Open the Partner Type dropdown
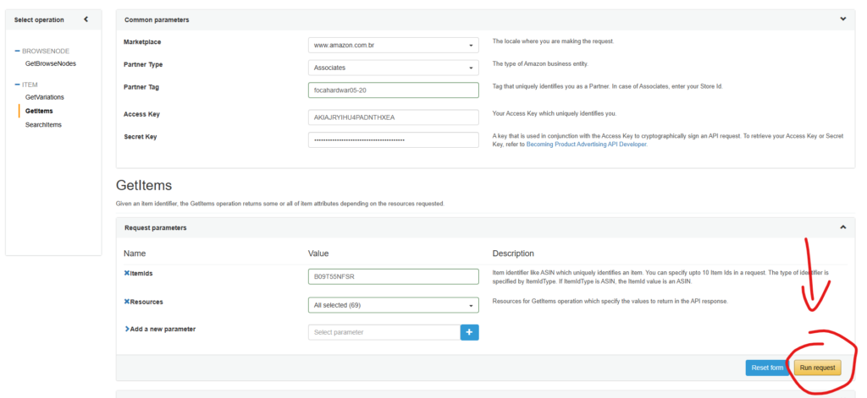Viewport: 867px width, 398px height. coord(393,68)
